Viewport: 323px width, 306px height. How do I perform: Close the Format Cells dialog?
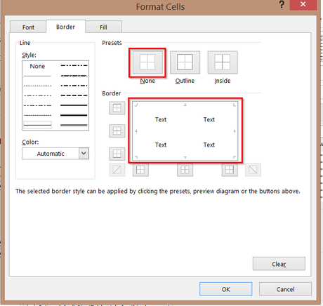pos(303,5)
